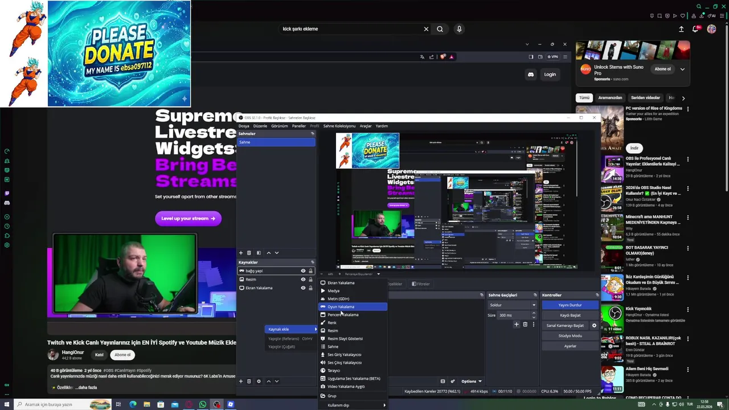Open the Sahne Koleksiyonu menu
Viewport: 729px width, 410px height.
point(339,126)
